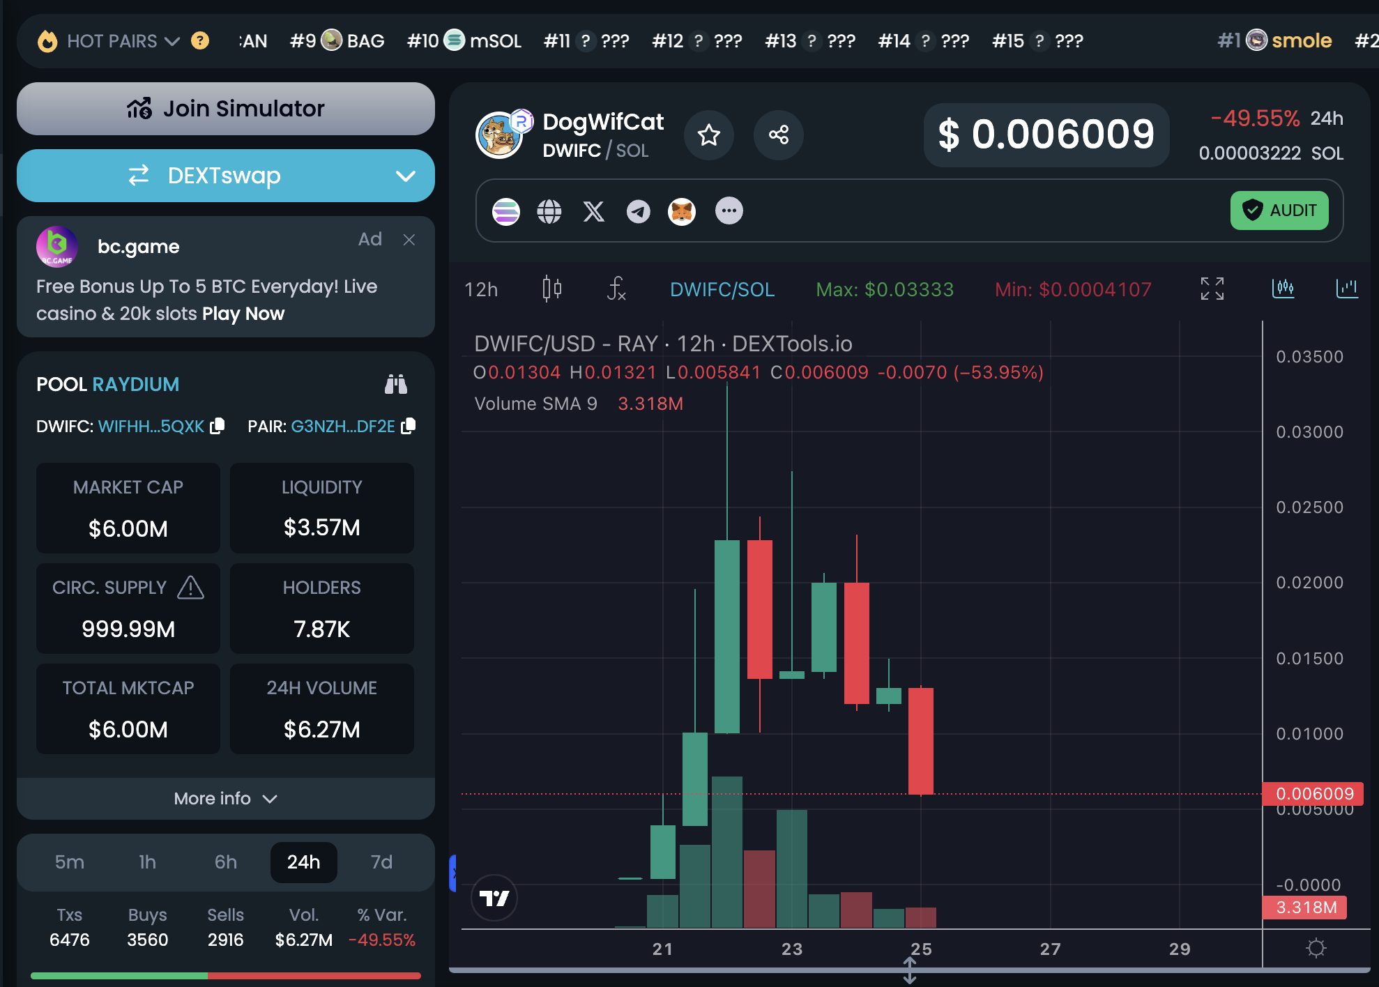Viewport: 1379px width, 987px height.
Task: Open the chart indicators fx icon
Action: point(616,288)
